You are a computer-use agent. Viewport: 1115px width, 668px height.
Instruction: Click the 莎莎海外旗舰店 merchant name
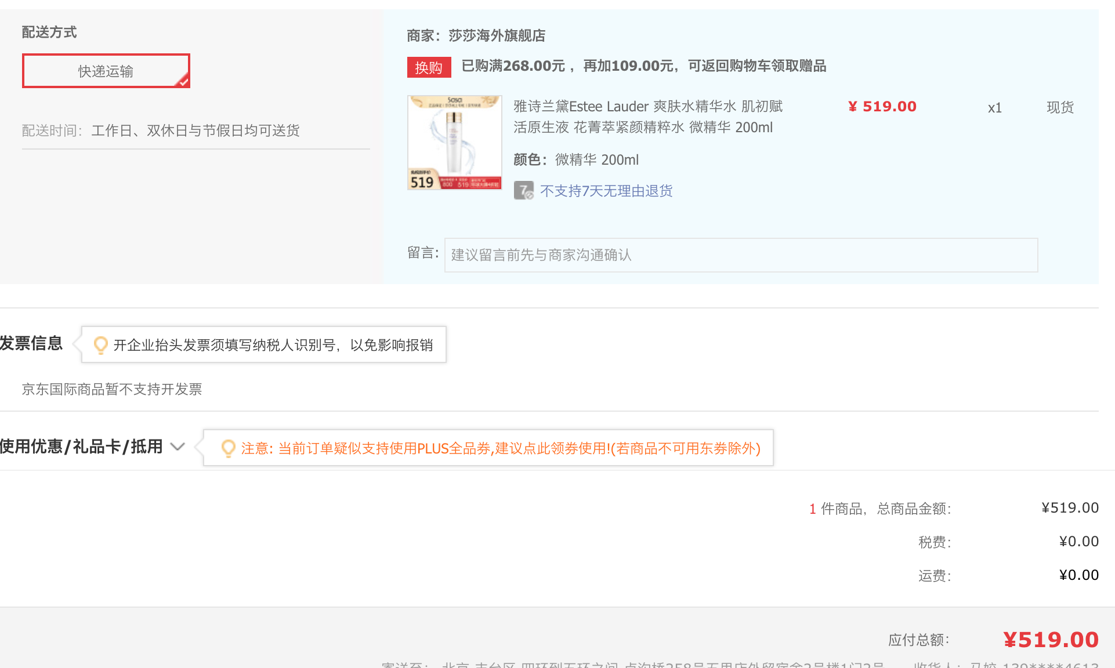[x=497, y=36]
